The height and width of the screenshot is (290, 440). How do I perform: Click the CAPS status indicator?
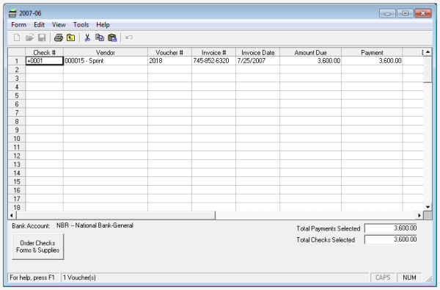(x=383, y=278)
